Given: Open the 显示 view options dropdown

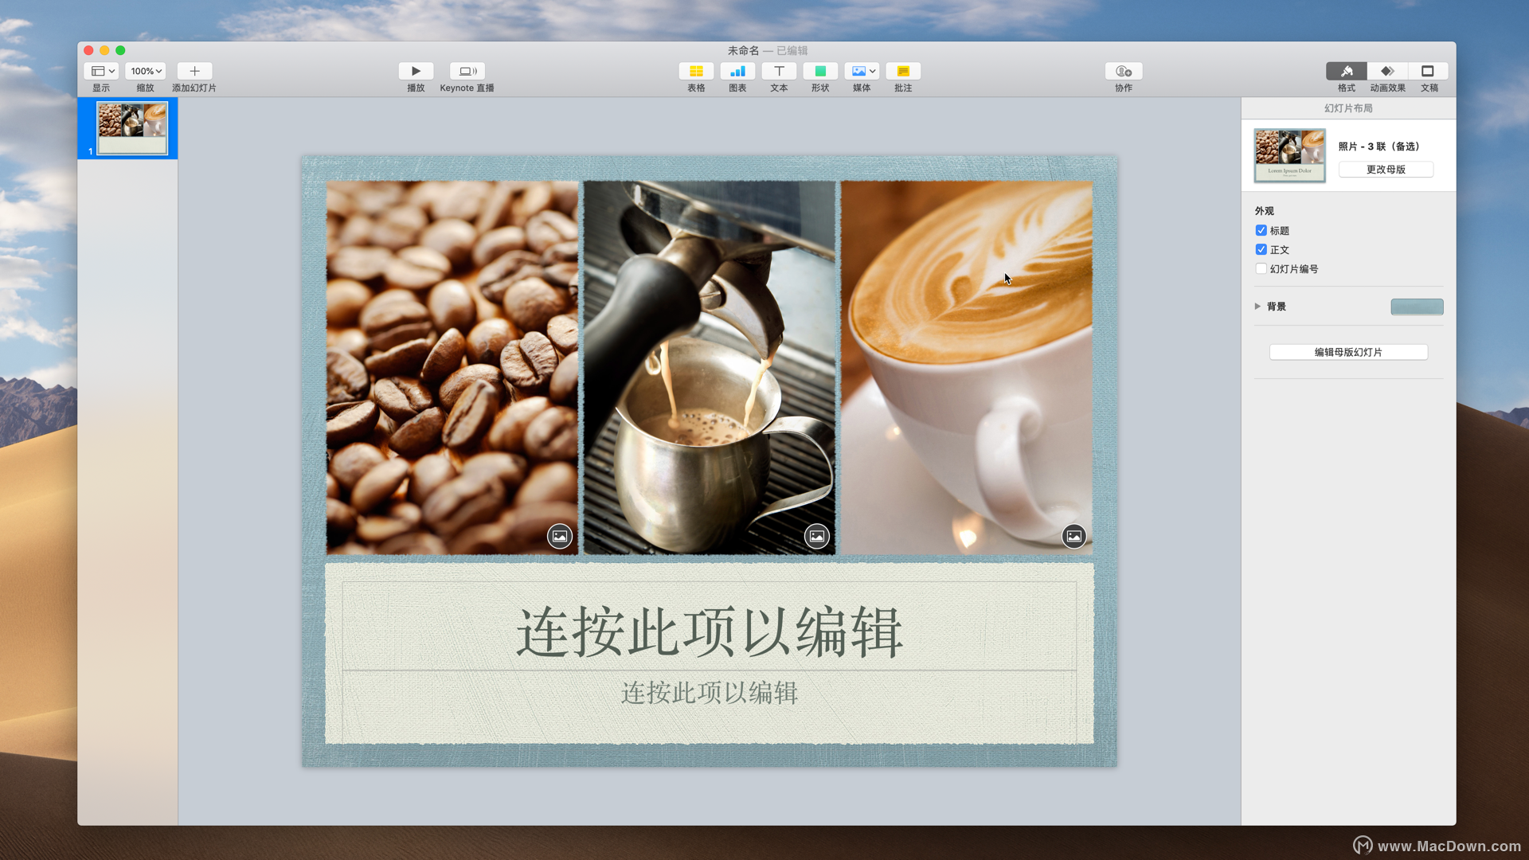Looking at the screenshot, I should click(x=101, y=71).
